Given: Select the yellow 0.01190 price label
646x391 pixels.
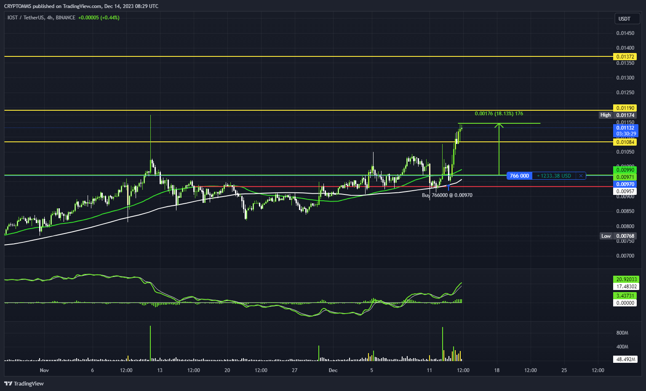Looking at the screenshot, I should click(x=625, y=108).
